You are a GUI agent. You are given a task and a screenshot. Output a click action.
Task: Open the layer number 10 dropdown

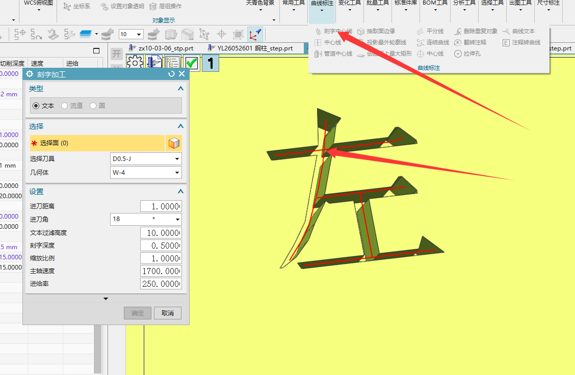[131, 35]
